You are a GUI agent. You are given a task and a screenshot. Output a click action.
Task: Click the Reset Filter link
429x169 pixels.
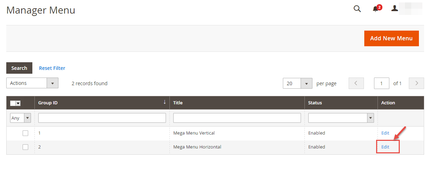click(x=52, y=68)
